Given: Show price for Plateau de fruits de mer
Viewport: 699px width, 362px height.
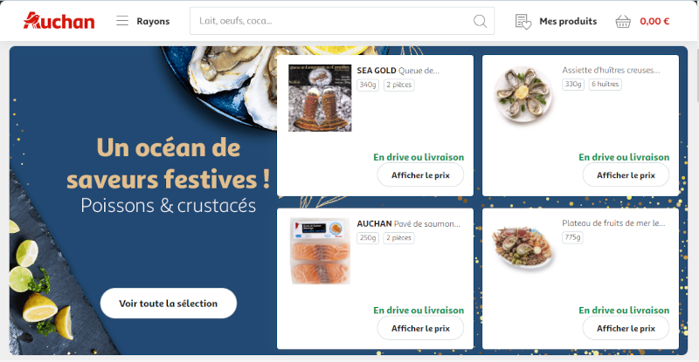Looking at the screenshot, I should (x=626, y=328).
